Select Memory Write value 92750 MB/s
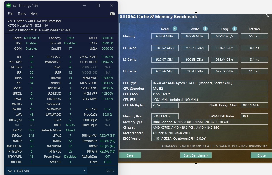 194,36
